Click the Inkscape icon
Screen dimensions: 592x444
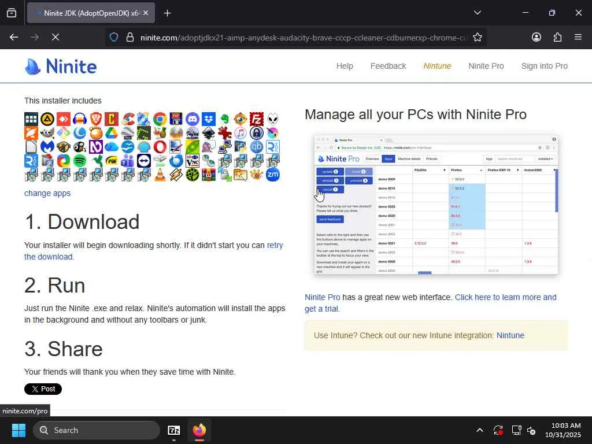point(208,134)
